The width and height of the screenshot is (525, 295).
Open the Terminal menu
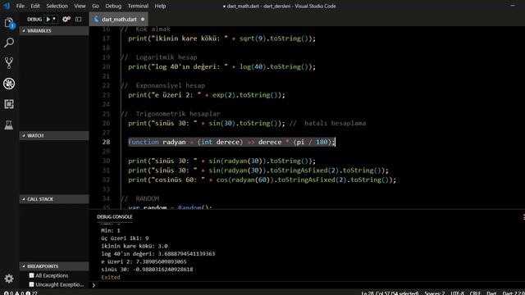coord(138,6)
